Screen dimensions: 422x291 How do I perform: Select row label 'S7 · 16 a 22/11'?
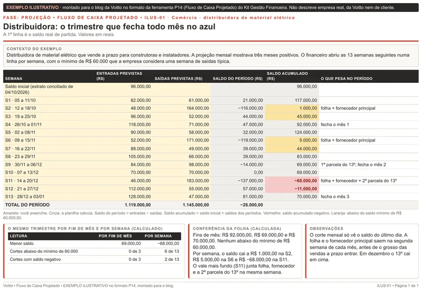click(x=20, y=149)
